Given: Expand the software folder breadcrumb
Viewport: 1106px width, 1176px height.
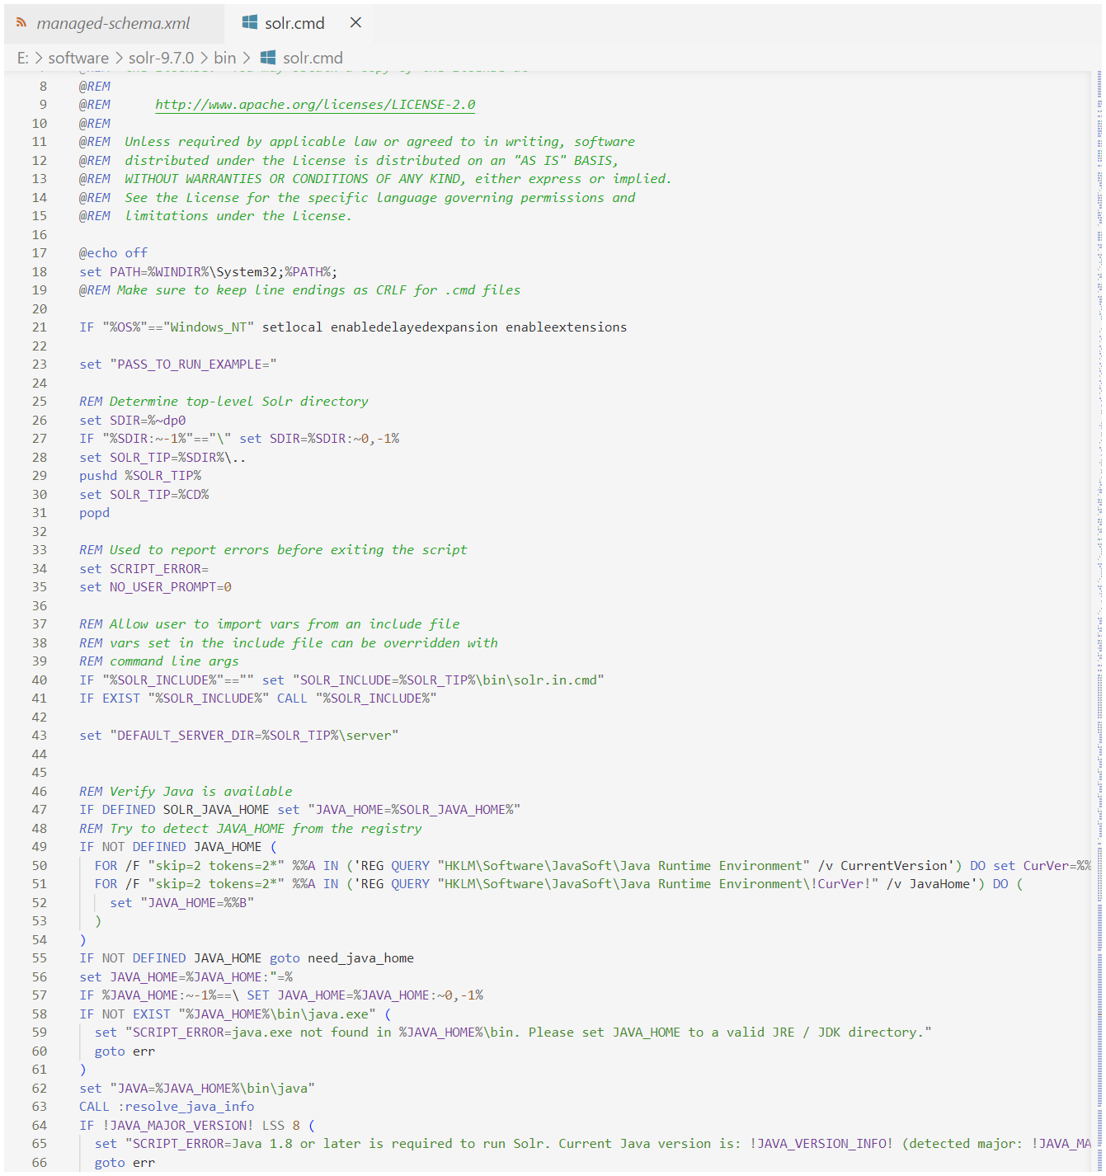Looking at the screenshot, I should pyautogui.click(x=78, y=58).
